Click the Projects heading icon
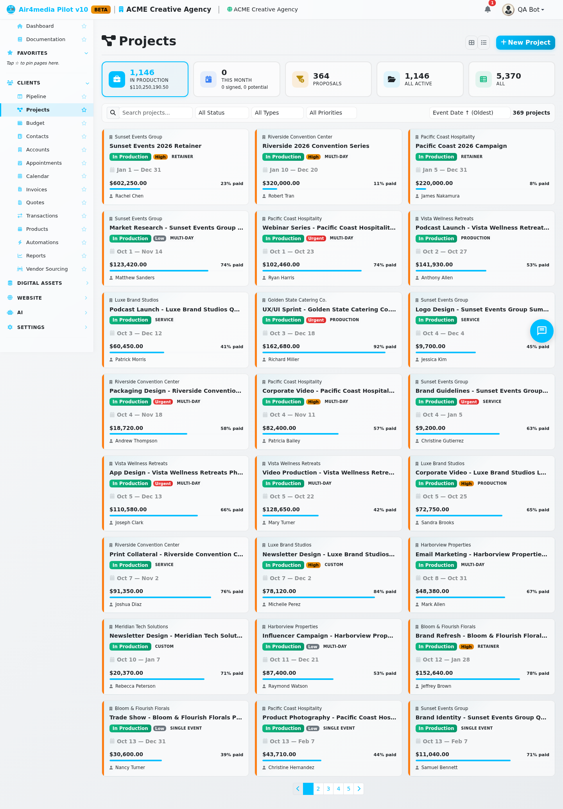 point(109,41)
